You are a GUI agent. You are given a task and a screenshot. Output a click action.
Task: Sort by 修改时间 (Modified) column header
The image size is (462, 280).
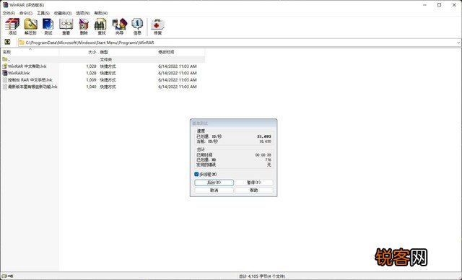point(180,52)
